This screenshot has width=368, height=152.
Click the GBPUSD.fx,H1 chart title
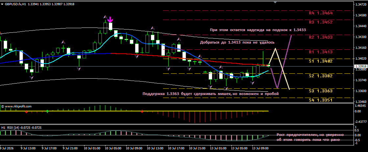pos(16,4)
